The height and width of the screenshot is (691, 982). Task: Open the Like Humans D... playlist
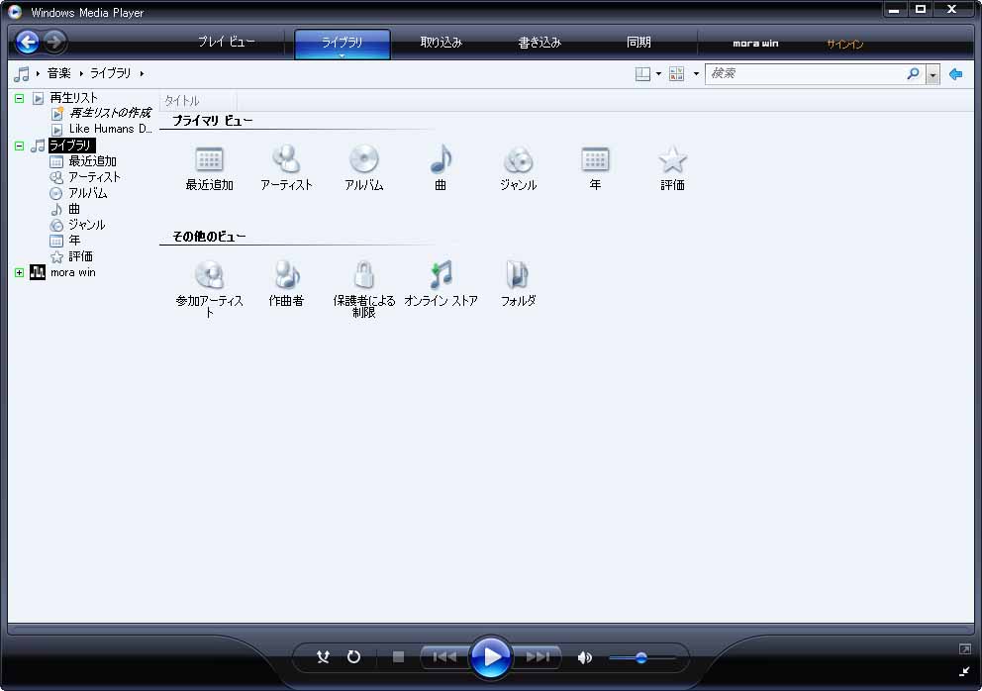point(110,129)
